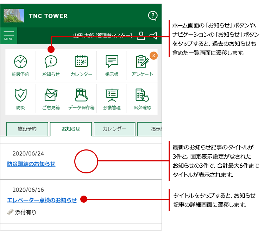The width and height of the screenshot is (264, 234).
Task: Tap the お知らせ info bubble icon
Action: pos(51,62)
